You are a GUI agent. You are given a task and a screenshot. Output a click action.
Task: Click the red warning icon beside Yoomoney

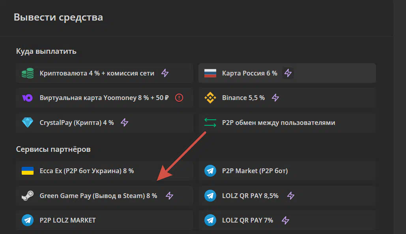179,98
